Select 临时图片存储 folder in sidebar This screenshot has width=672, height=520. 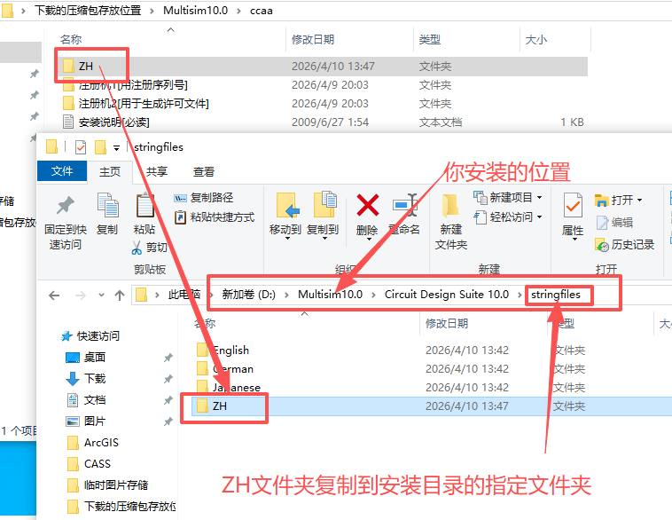coord(107,485)
